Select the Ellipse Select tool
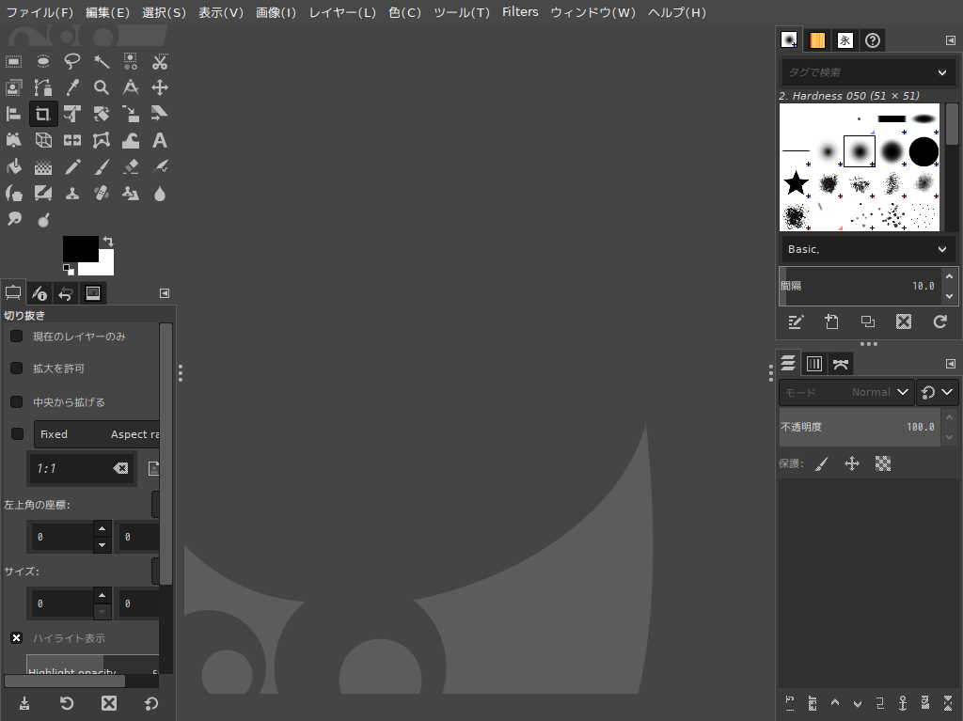 click(43, 61)
